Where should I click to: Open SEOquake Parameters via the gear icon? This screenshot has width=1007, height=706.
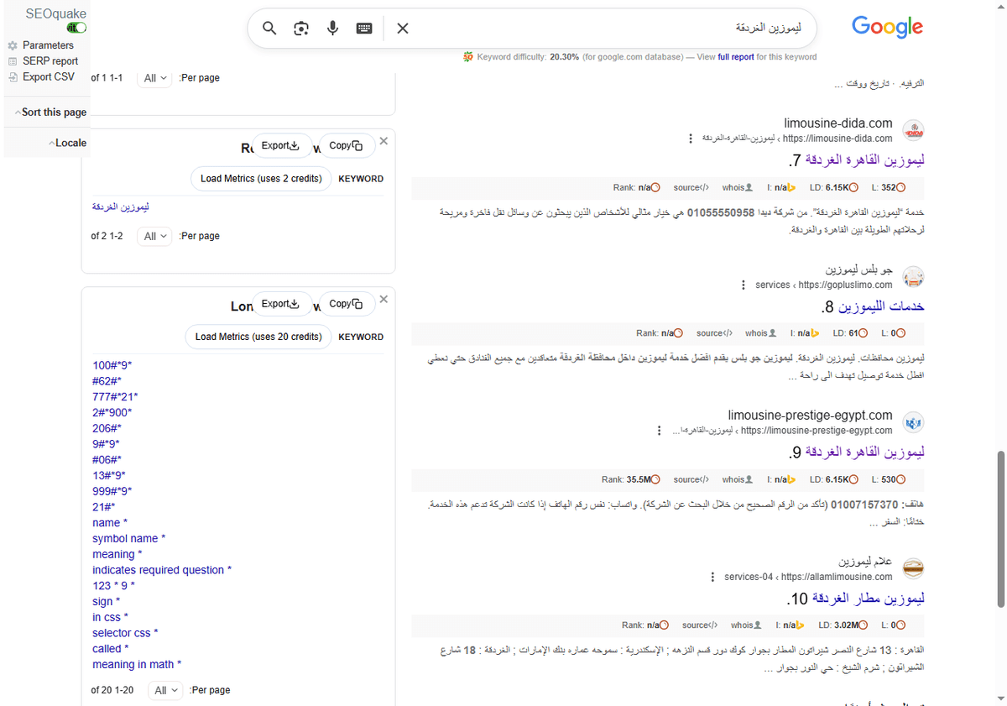coord(12,45)
